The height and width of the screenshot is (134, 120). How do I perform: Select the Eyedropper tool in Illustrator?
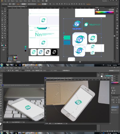[2, 31]
